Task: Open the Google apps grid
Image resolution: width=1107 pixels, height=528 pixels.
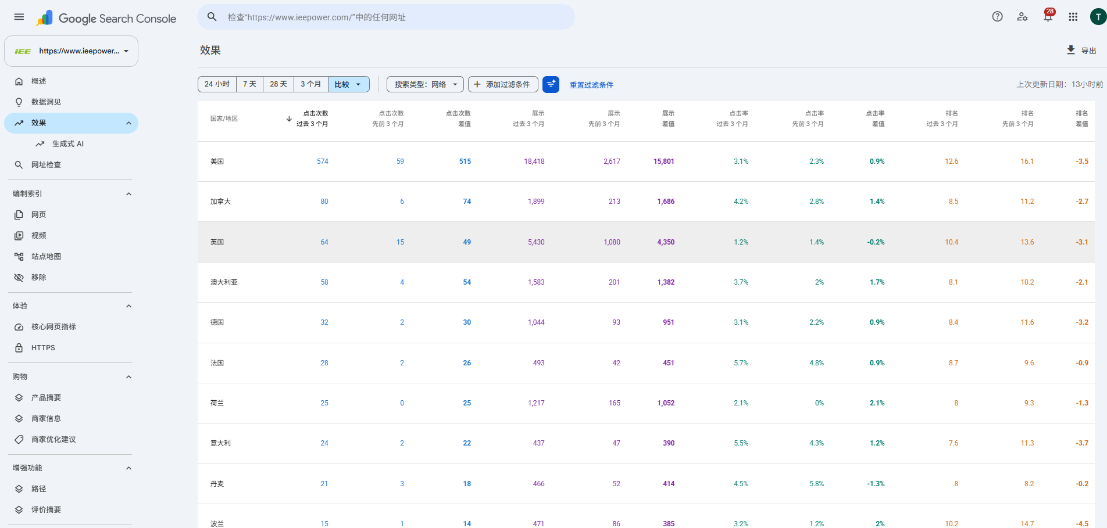Action: [1073, 17]
